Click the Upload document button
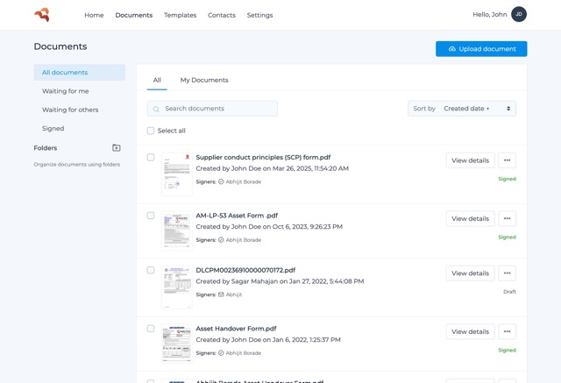This screenshot has height=383, width=561. tap(481, 48)
